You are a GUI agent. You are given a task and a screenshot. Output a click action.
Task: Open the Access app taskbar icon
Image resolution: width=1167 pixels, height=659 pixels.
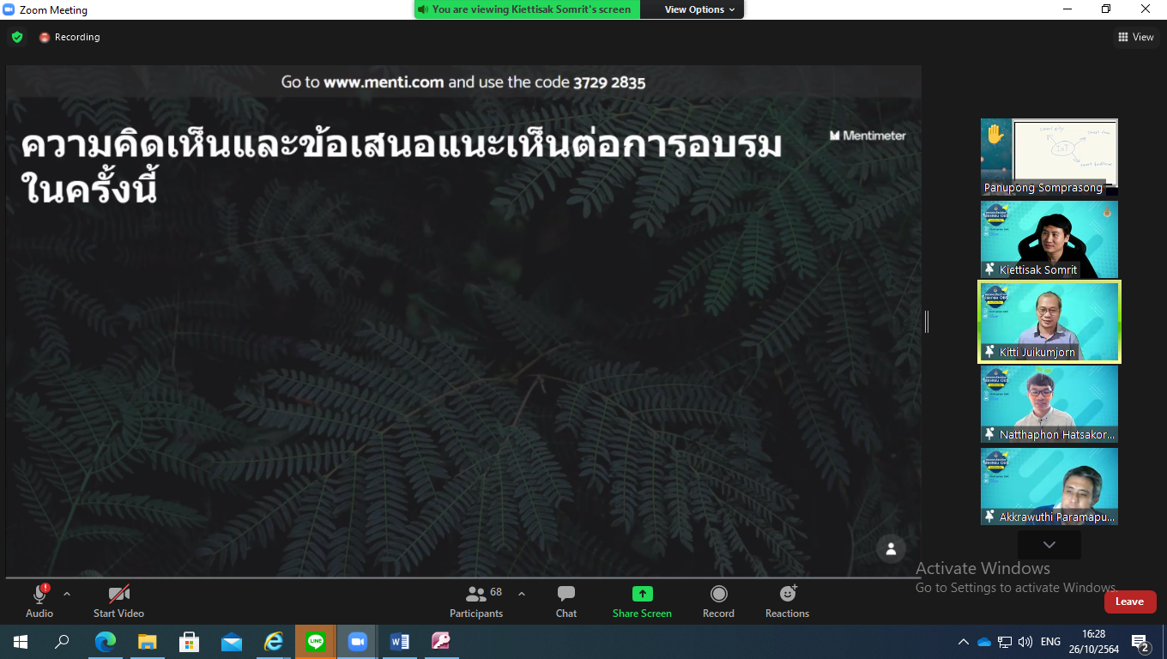coord(442,641)
